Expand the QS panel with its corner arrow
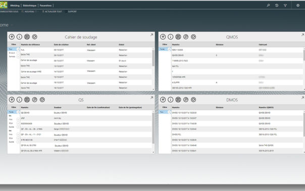This screenshot has height=191, width=305. 151,98
